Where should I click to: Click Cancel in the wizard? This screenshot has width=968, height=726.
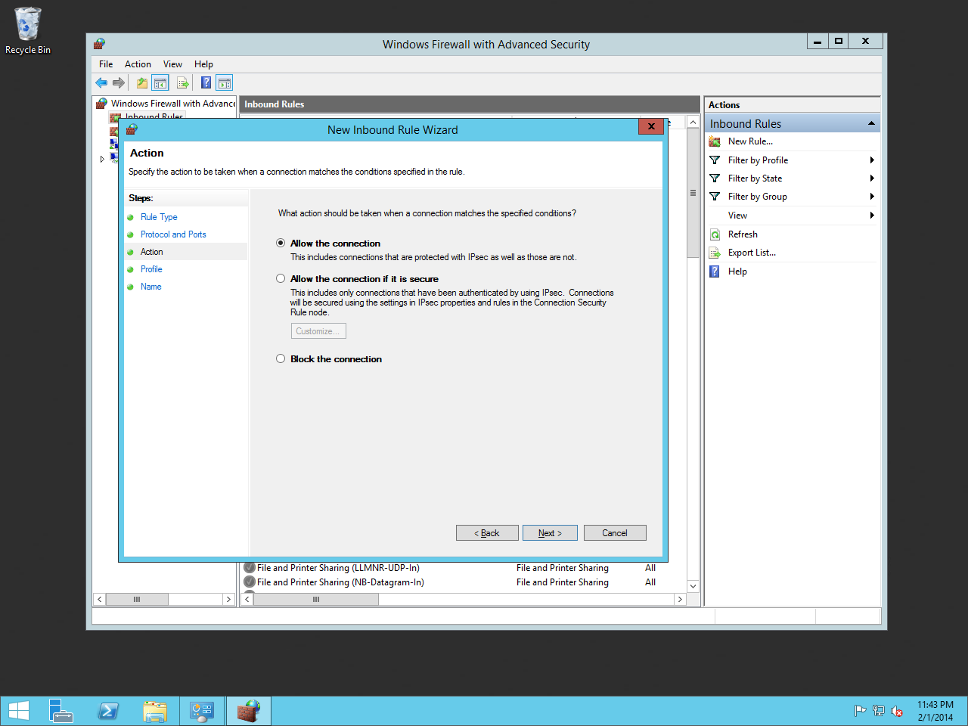pyautogui.click(x=615, y=533)
